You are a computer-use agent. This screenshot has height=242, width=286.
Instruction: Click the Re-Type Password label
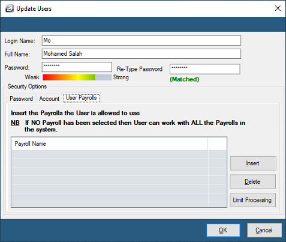[x=140, y=69]
